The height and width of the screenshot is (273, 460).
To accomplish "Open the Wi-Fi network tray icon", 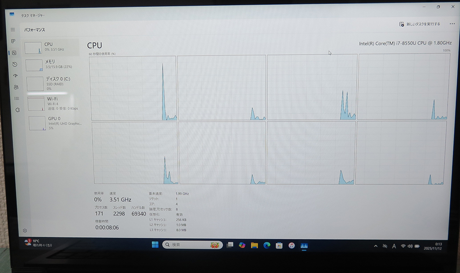I will [x=403, y=246].
